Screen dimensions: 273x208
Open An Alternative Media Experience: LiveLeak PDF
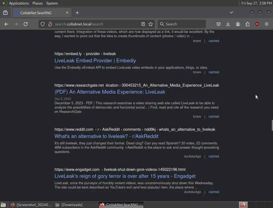tap(110, 92)
